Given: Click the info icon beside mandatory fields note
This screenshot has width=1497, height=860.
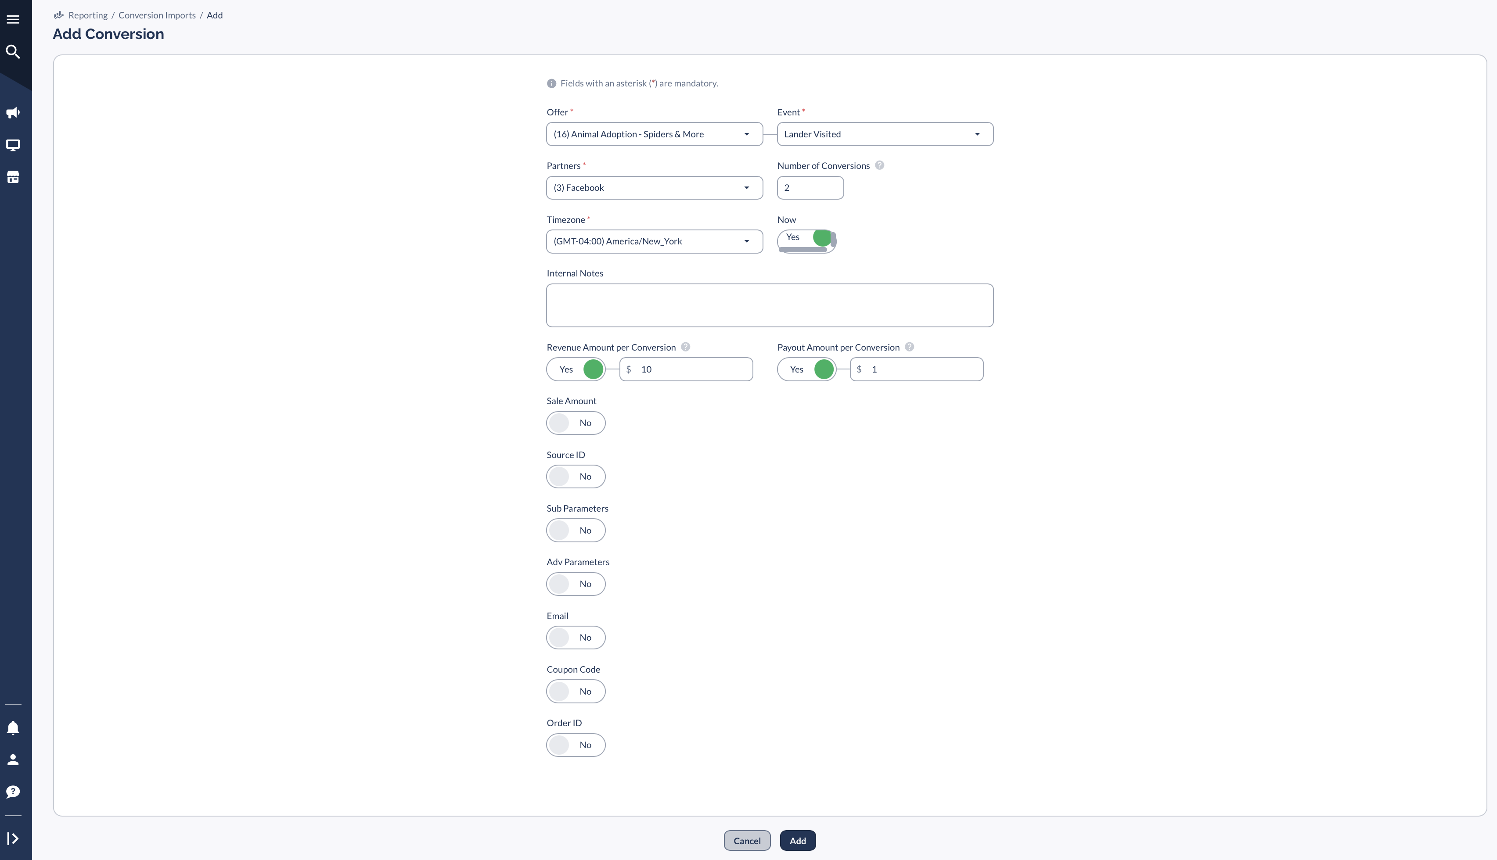Looking at the screenshot, I should [552, 83].
